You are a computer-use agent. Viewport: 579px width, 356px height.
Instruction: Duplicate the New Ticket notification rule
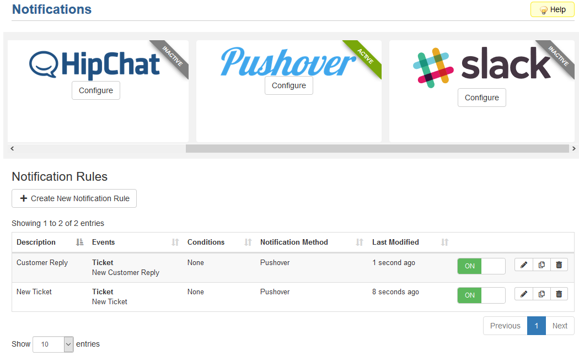[x=541, y=294]
